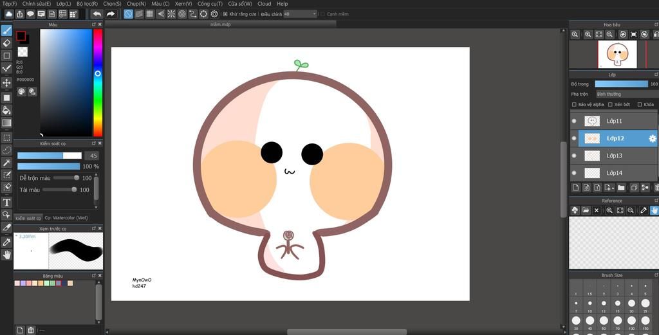Select the Hand pan tool
The image size is (659, 335).
tap(6, 255)
